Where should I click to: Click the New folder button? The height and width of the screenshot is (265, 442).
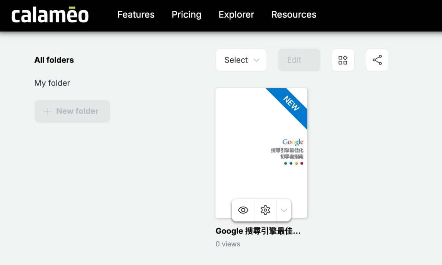coord(72,111)
